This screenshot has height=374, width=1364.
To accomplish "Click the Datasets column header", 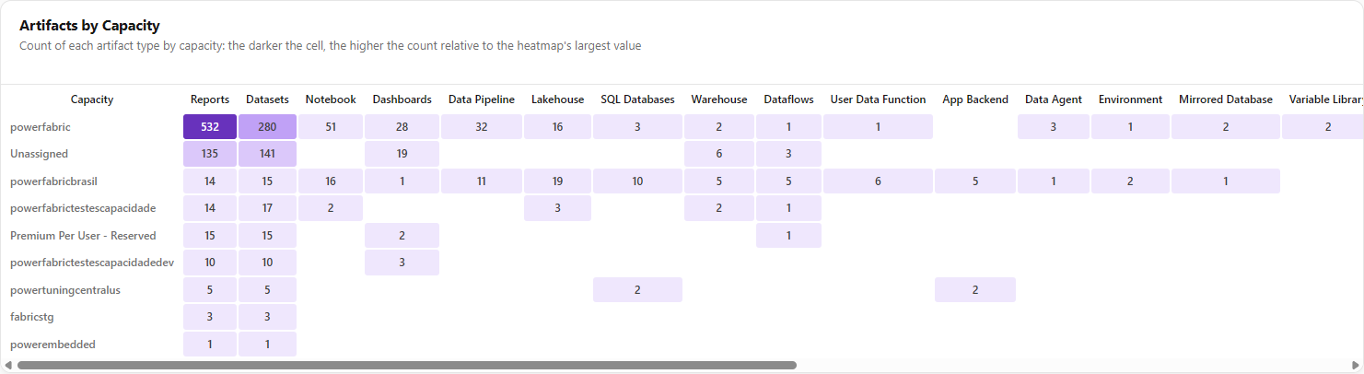I will click(267, 99).
